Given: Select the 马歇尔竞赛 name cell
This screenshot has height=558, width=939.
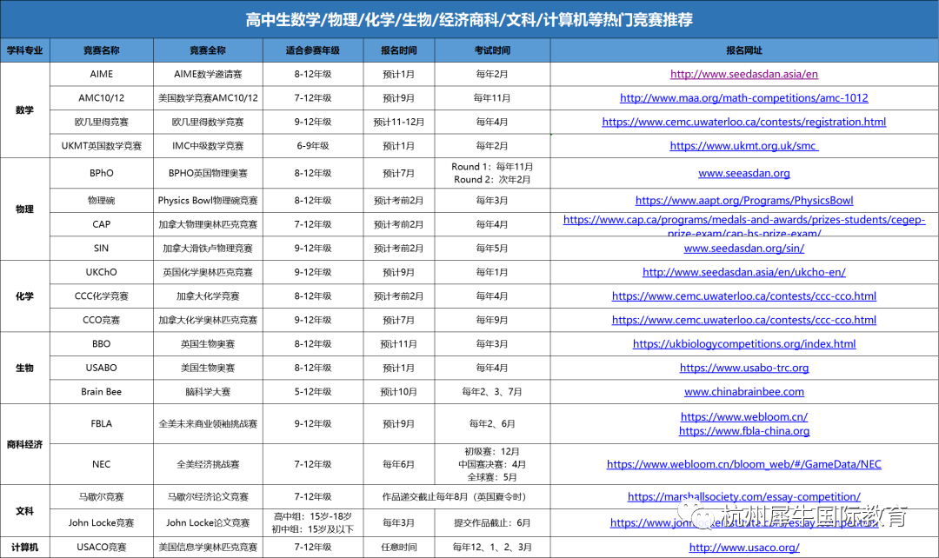Looking at the screenshot, I should pyautogui.click(x=101, y=497).
